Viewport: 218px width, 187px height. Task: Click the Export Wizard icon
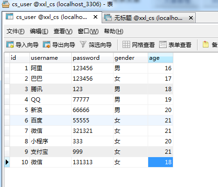pos(47,45)
